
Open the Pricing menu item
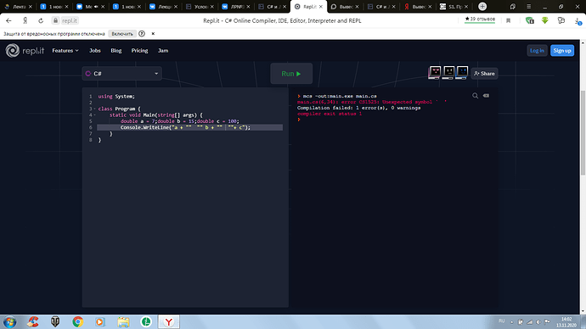(139, 50)
